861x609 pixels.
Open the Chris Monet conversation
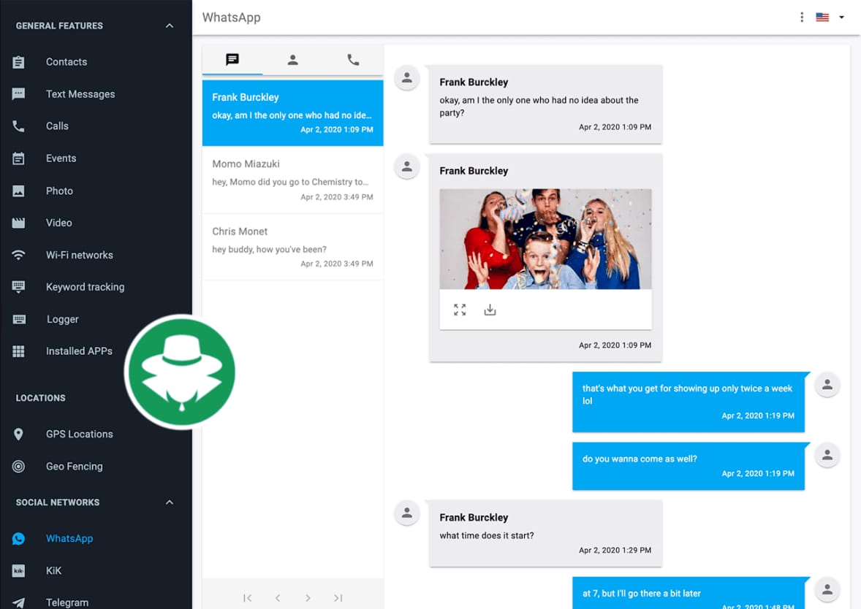pyautogui.click(x=292, y=246)
